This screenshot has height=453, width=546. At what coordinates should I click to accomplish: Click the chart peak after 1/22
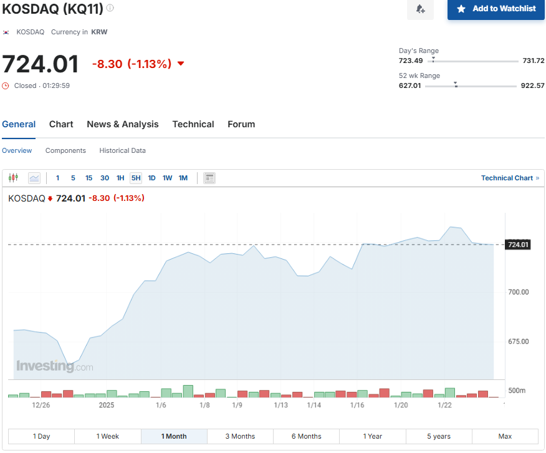(x=451, y=227)
